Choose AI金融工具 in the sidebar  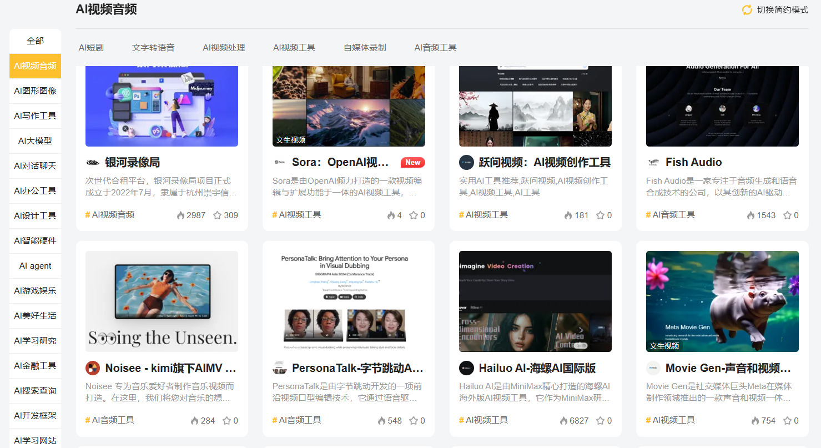click(x=35, y=366)
